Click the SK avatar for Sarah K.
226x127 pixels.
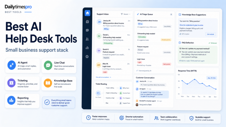99,50
